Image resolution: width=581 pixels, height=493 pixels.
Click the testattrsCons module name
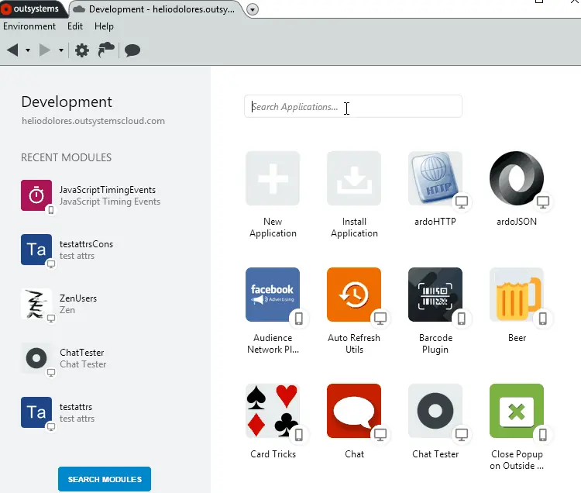click(86, 244)
